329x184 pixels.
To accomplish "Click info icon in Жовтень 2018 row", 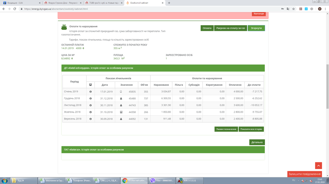I will 90,112.
